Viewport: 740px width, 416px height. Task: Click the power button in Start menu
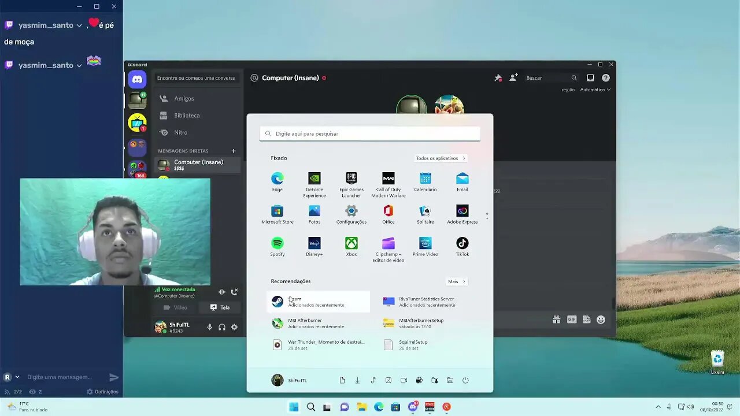click(465, 380)
